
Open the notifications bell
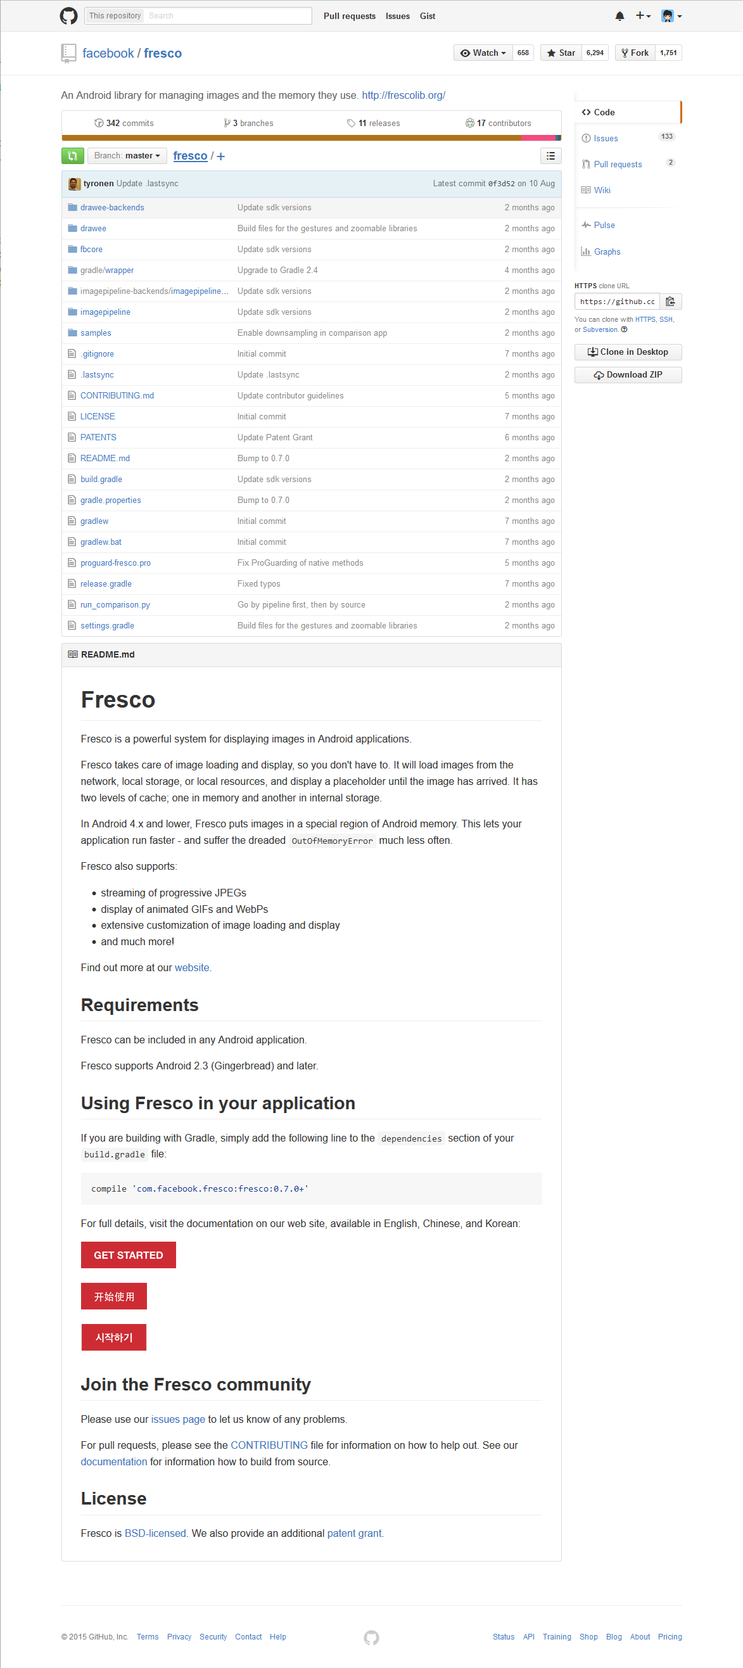(619, 16)
